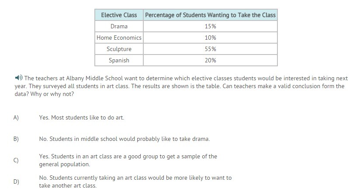Select the Drama table cell

(x=119, y=26)
